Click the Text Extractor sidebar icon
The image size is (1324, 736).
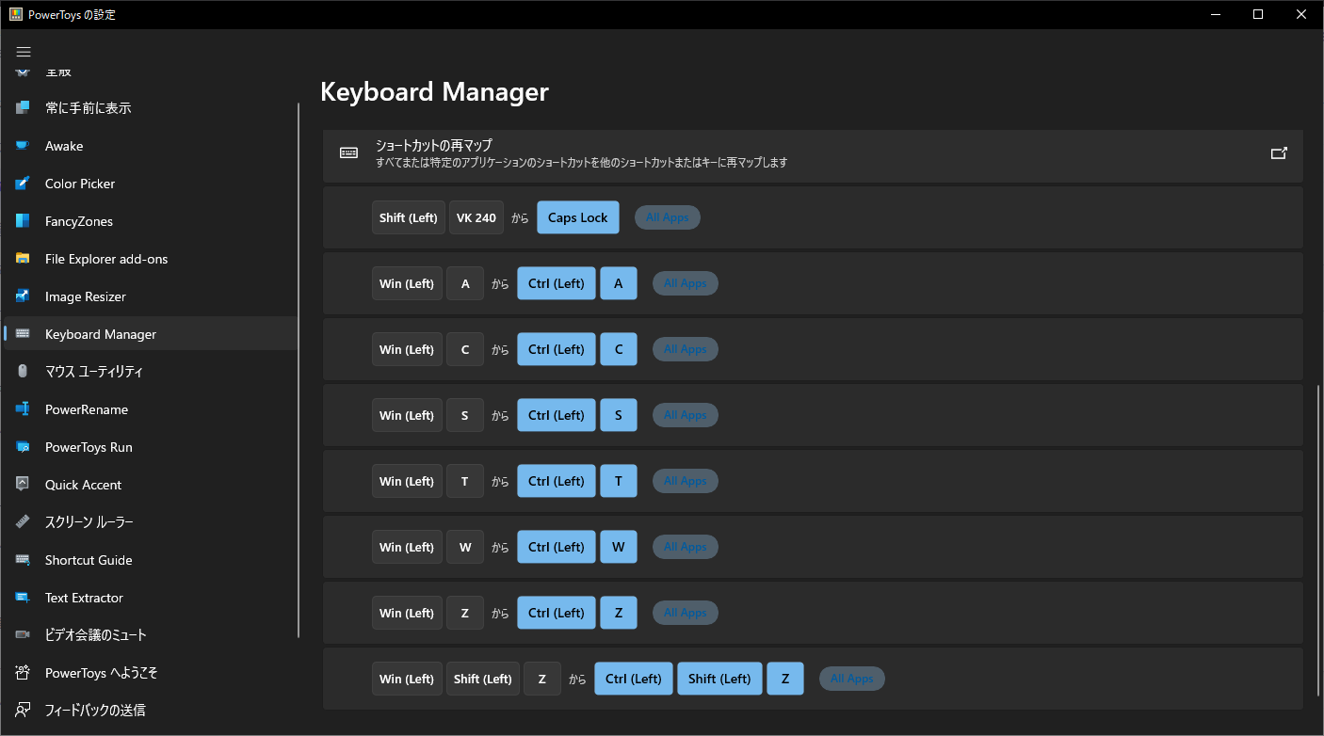(24, 598)
